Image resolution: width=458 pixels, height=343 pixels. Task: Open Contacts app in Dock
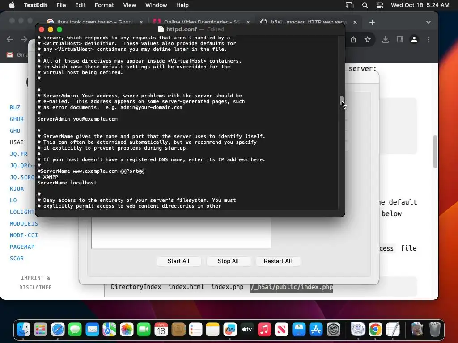178,330
